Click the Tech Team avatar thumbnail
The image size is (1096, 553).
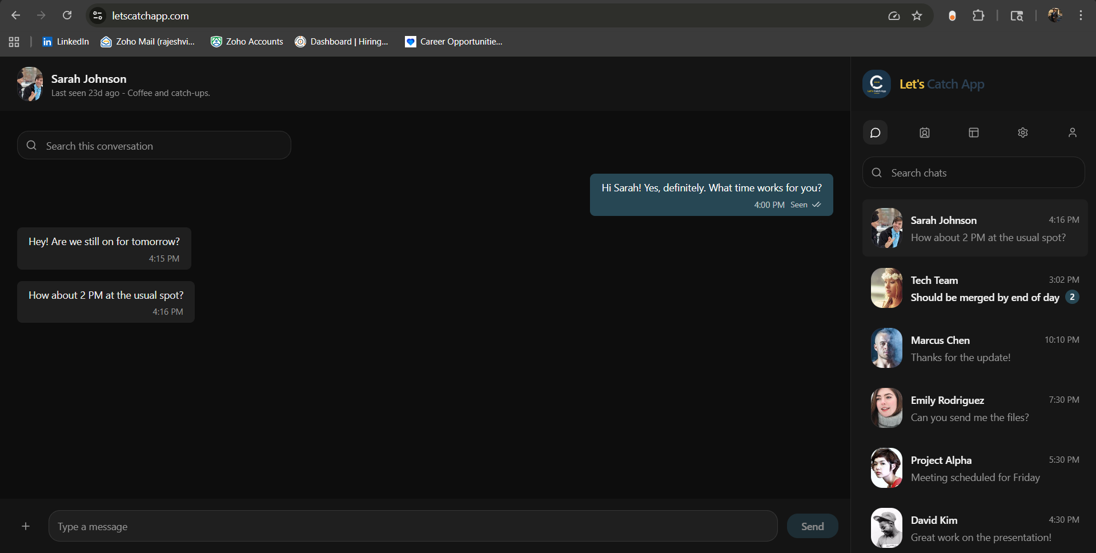click(886, 288)
